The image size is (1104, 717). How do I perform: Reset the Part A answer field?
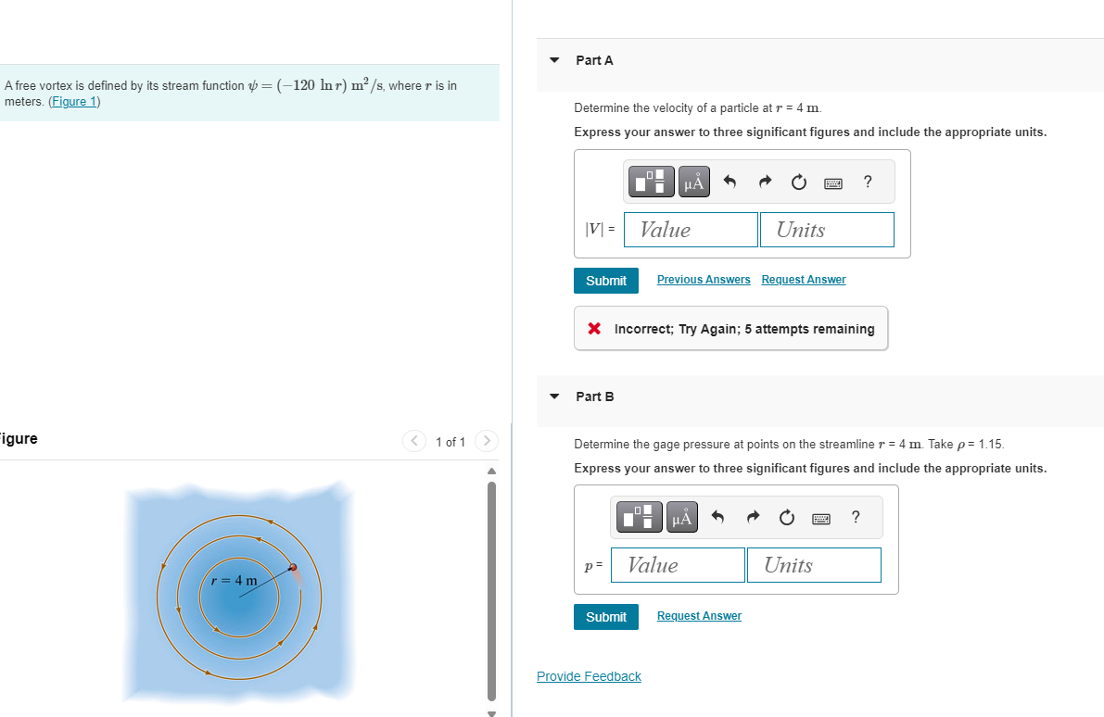[x=798, y=182]
